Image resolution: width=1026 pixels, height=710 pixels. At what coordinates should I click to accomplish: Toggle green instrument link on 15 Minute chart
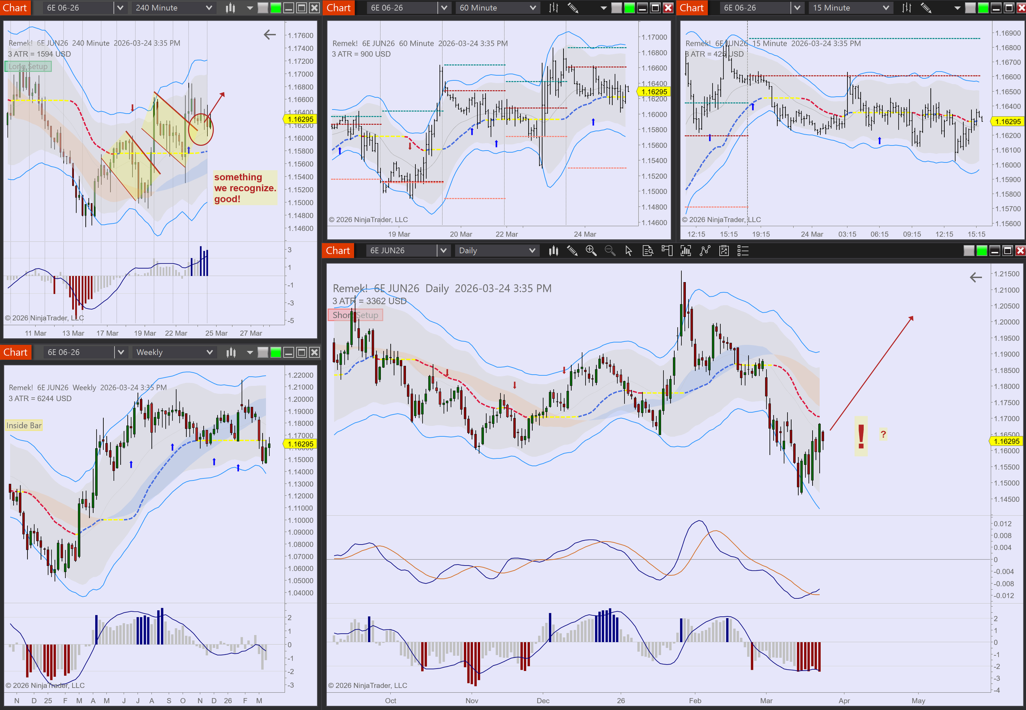(983, 8)
